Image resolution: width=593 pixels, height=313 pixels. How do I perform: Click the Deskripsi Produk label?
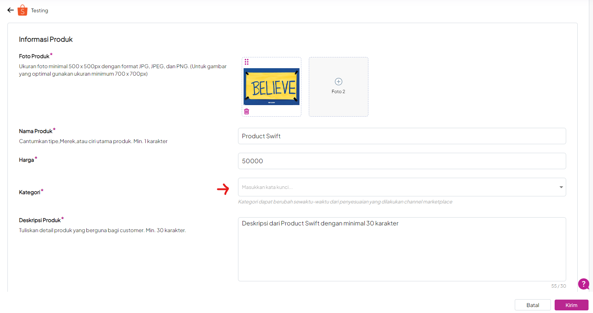pos(40,220)
